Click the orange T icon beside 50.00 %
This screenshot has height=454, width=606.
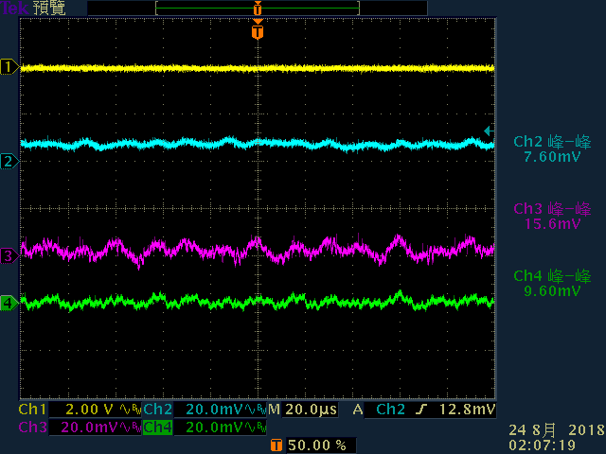[x=276, y=445]
